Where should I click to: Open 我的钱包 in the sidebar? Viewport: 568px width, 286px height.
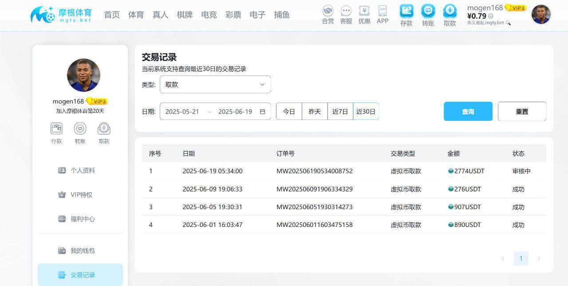point(82,250)
